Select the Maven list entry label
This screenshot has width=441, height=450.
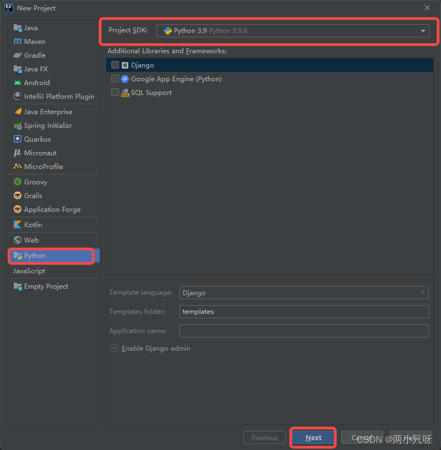click(35, 42)
